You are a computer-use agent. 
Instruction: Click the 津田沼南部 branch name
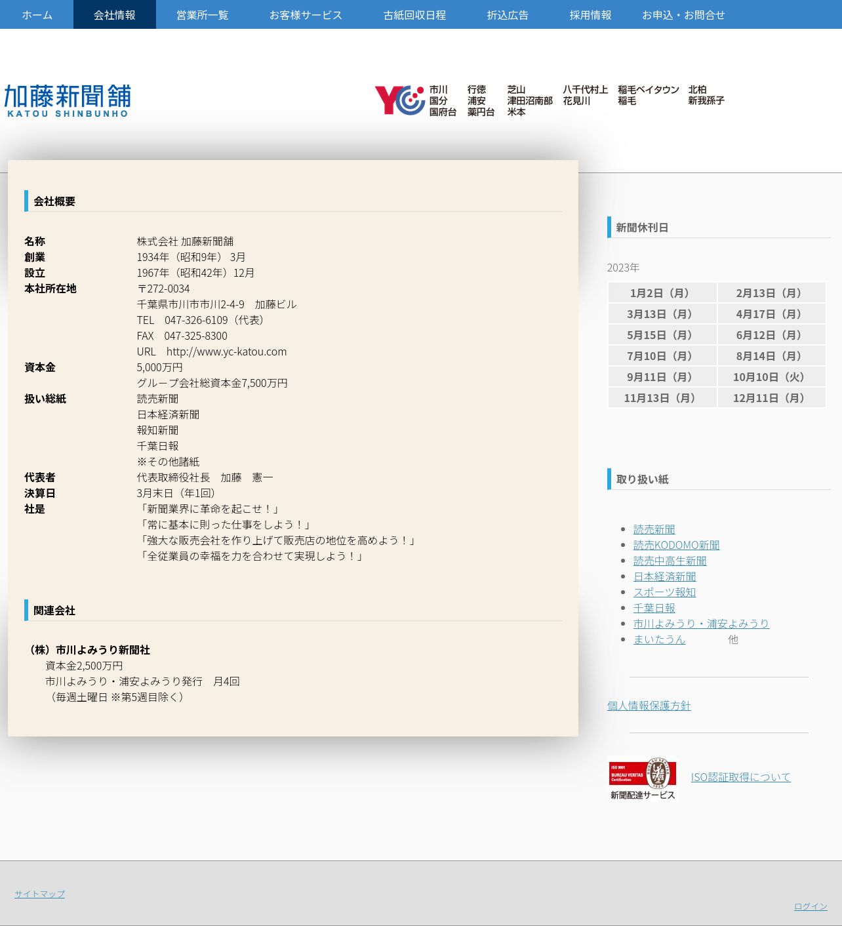(530, 101)
